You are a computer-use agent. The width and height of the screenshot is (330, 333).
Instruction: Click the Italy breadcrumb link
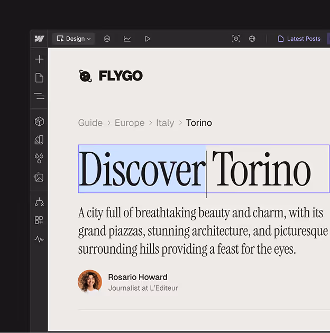point(165,123)
